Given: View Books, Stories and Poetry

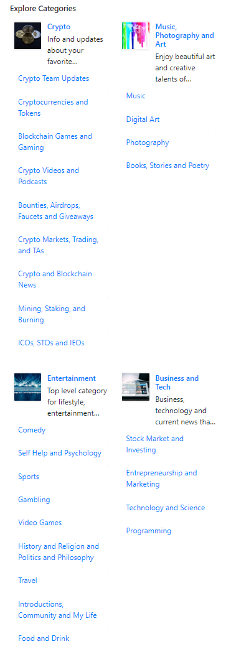Looking at the screenshot, I should pyautogui.click(x=167, y=166).
